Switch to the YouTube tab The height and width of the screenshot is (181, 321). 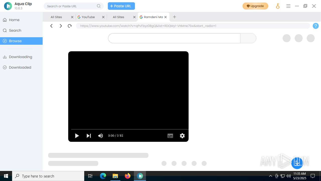tap(88, 17)
